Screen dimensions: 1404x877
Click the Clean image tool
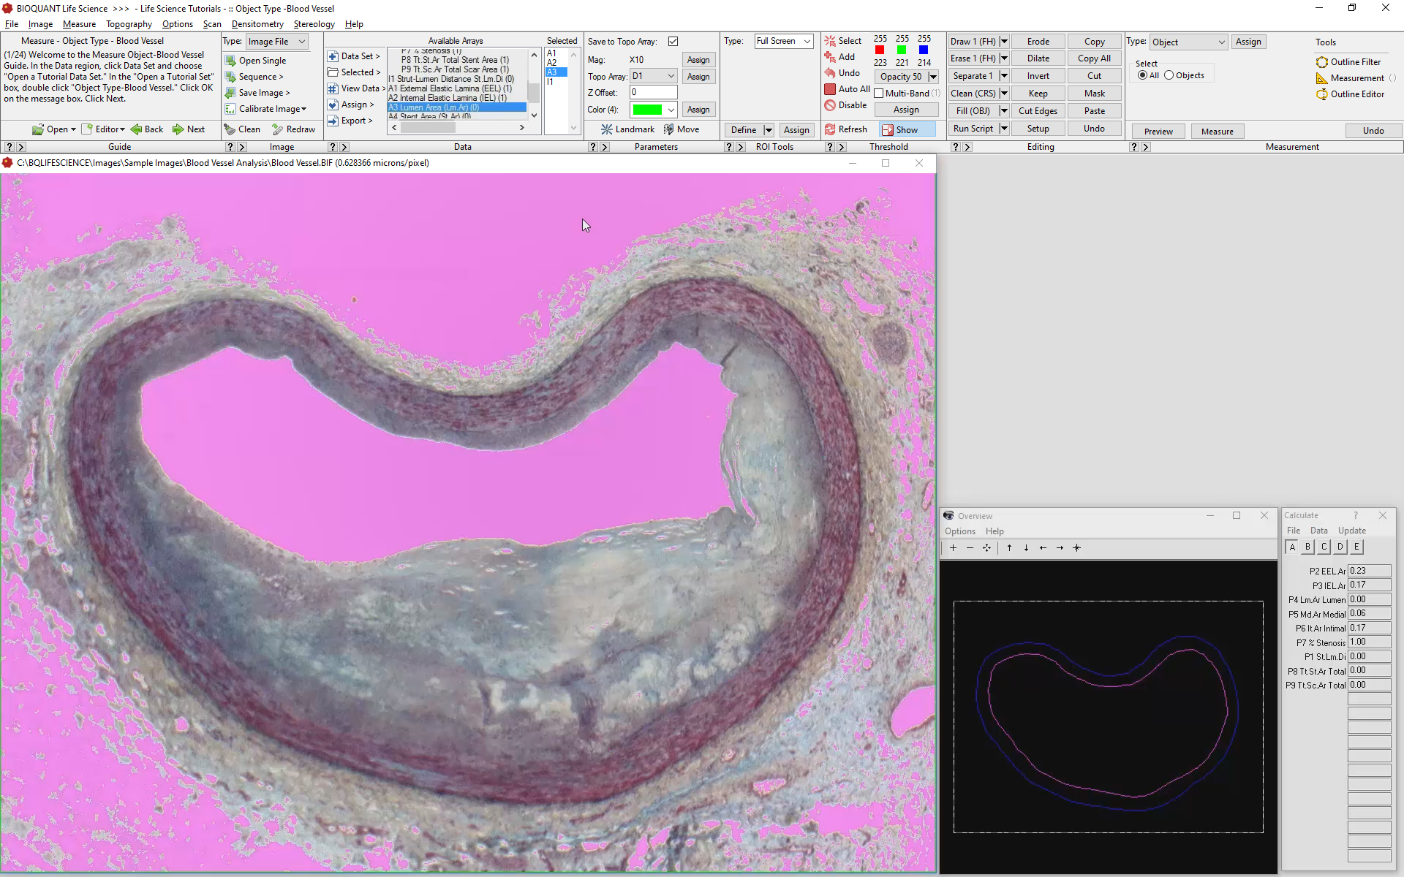[242, 129]
